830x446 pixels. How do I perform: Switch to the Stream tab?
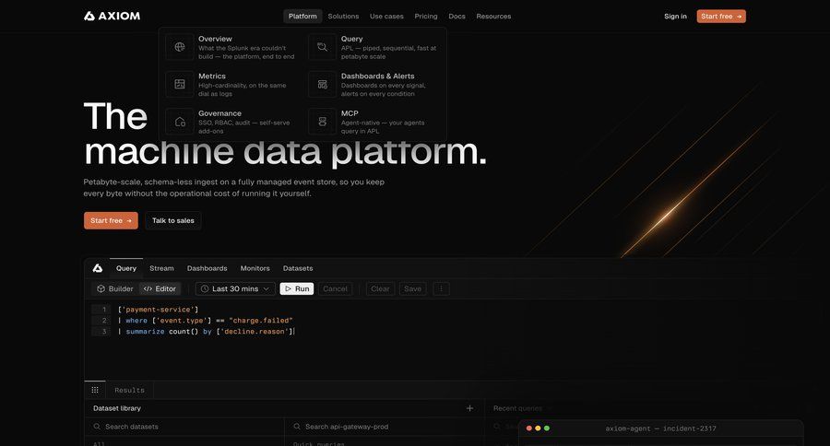tap(161, 268)
